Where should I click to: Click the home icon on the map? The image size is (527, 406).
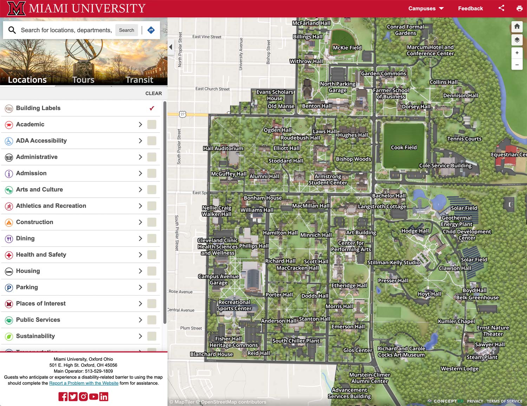(517, 26)
